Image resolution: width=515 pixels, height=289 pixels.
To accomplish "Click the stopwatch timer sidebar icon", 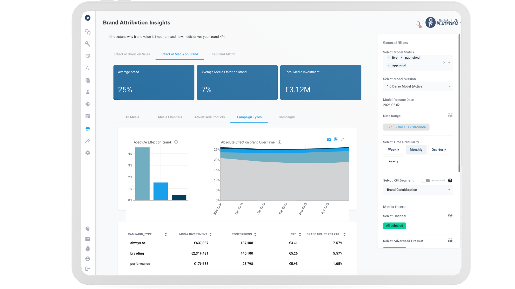I will coord(88,249).
